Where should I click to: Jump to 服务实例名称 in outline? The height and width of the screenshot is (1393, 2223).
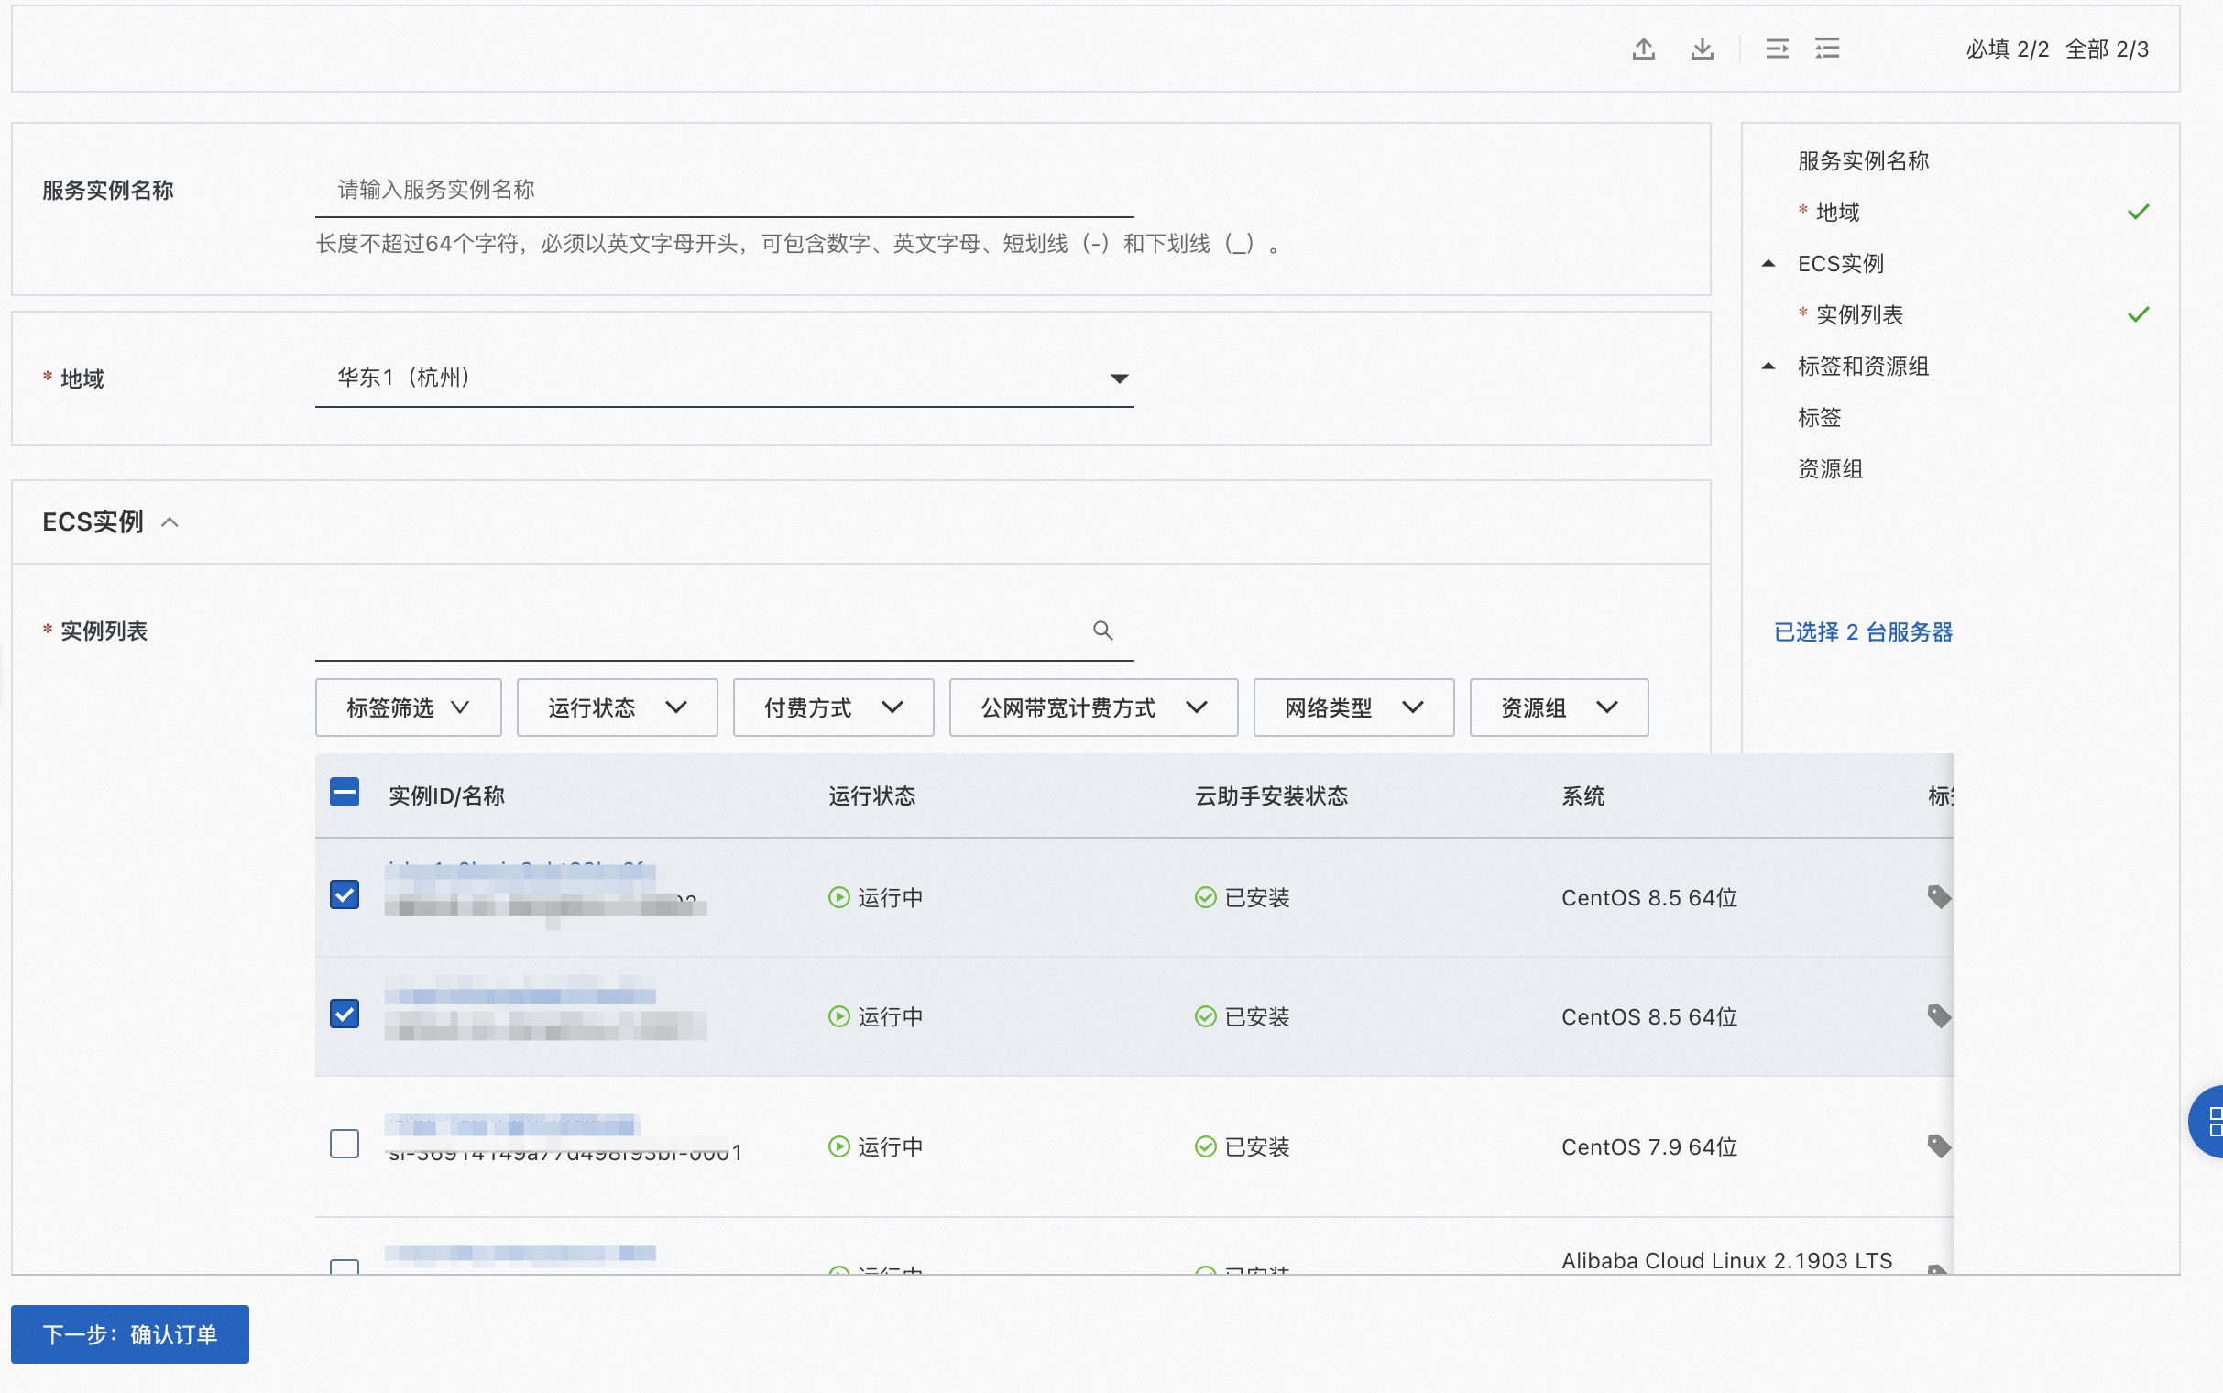pos(1863,161)
